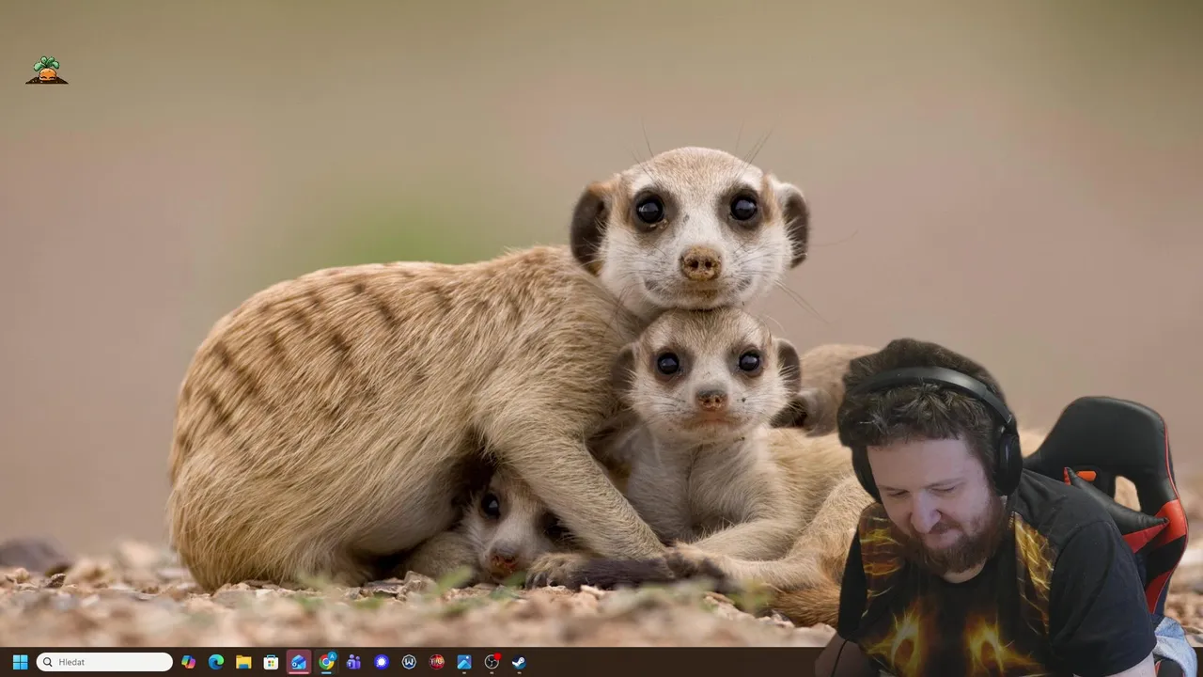Switch to the Outlook taskbar app
Viewport: 1203px width, 677px height.
click(299, 662)
